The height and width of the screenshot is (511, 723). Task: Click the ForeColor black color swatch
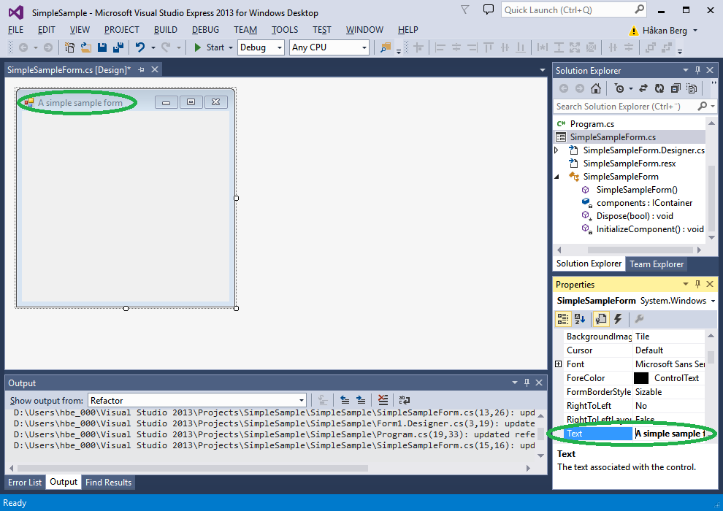(641, 378)
